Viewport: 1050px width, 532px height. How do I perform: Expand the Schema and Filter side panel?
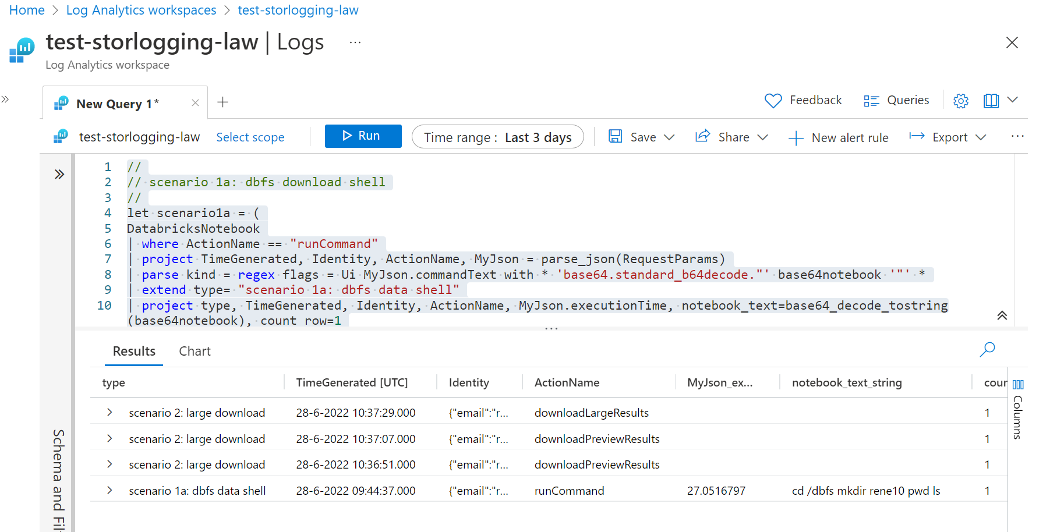[59, 174]
